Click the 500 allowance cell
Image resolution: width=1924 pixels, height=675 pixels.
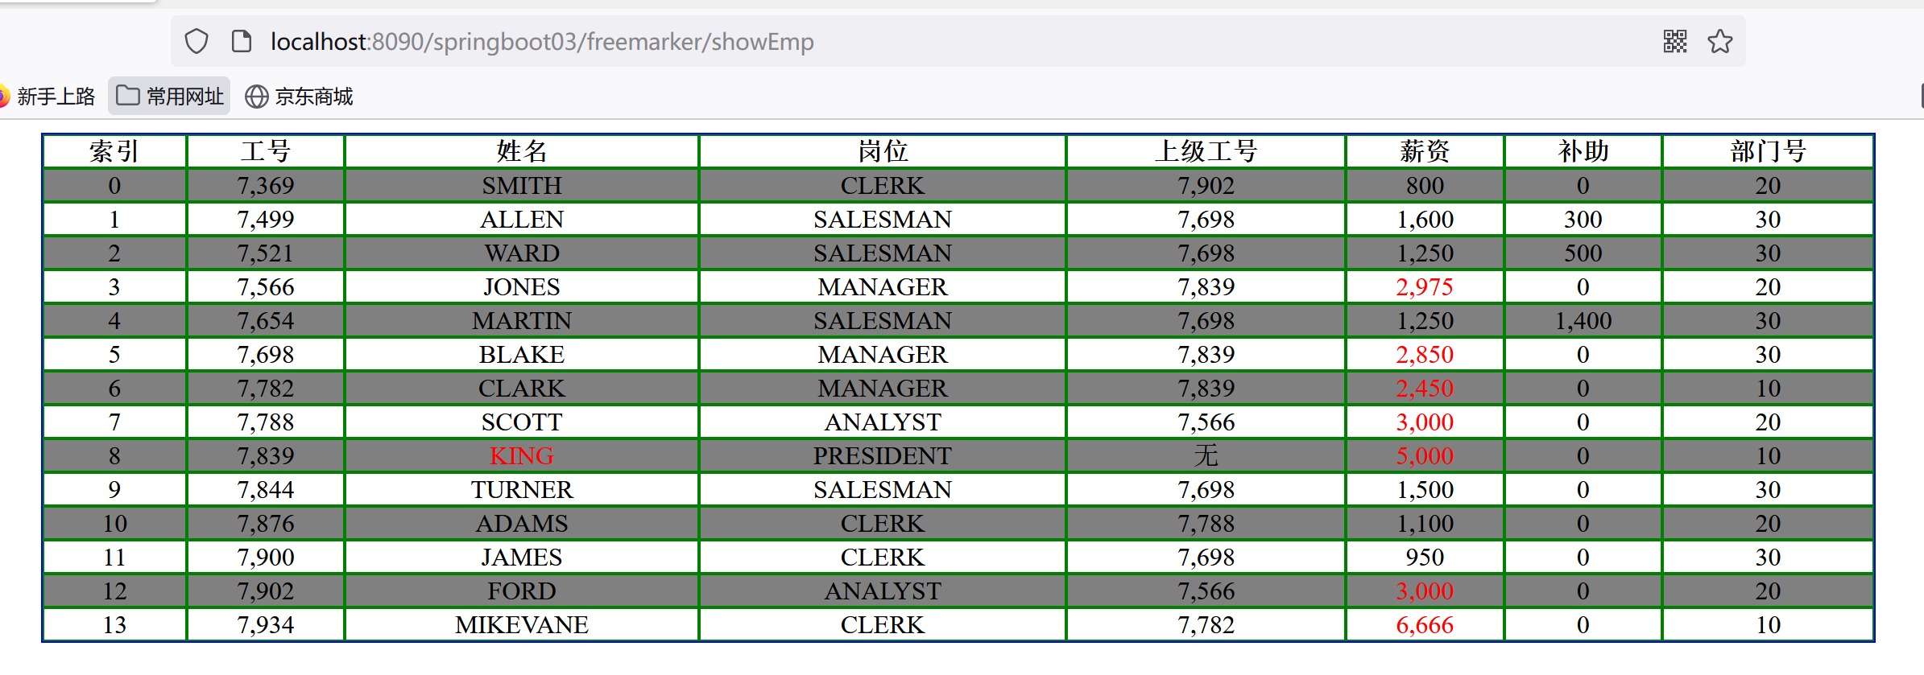(x=1583, y=253)
